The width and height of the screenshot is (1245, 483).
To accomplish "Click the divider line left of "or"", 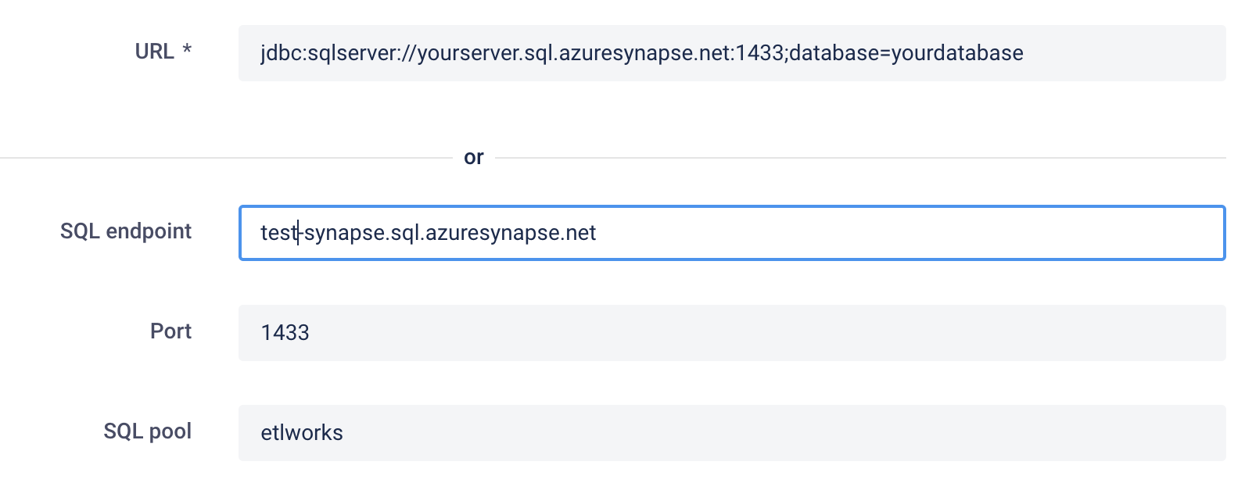I will click(x=226, y=158).
